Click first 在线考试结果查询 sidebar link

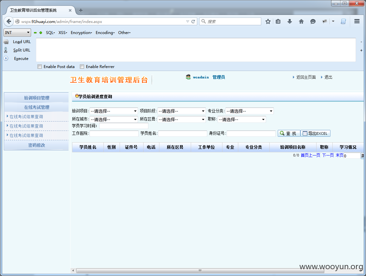coord(26,117)
